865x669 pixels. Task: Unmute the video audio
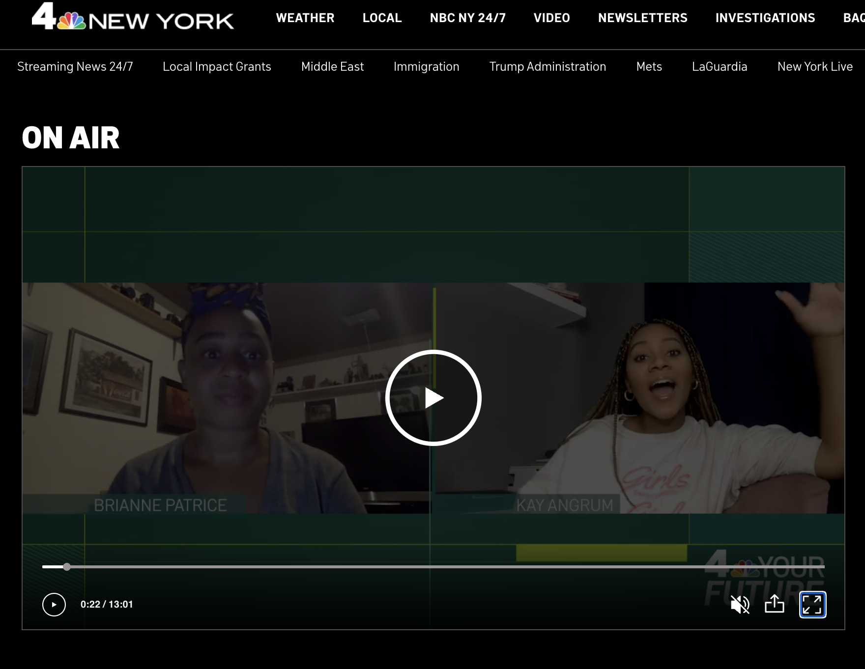pyautogui.click(x=739, y=605)
